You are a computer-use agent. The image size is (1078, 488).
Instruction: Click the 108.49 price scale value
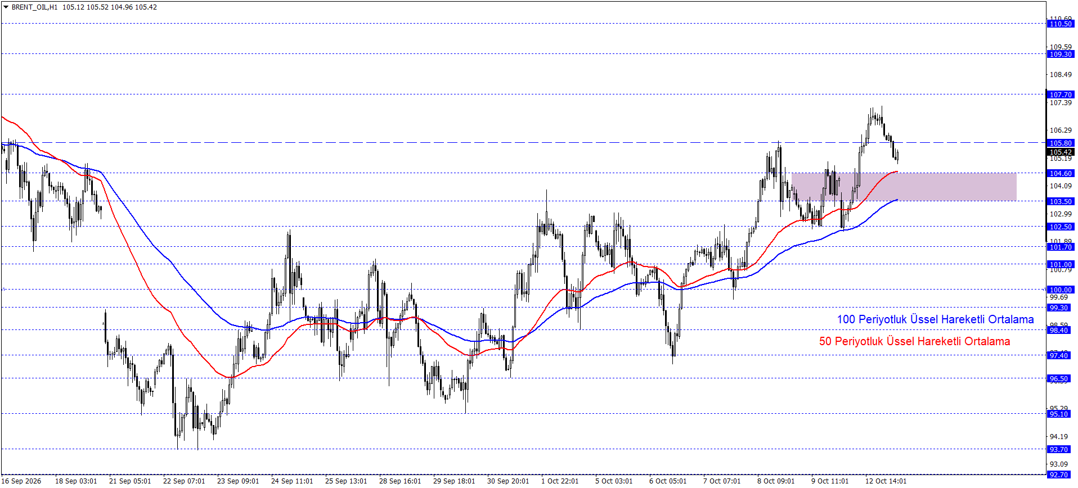[1061, 74]
